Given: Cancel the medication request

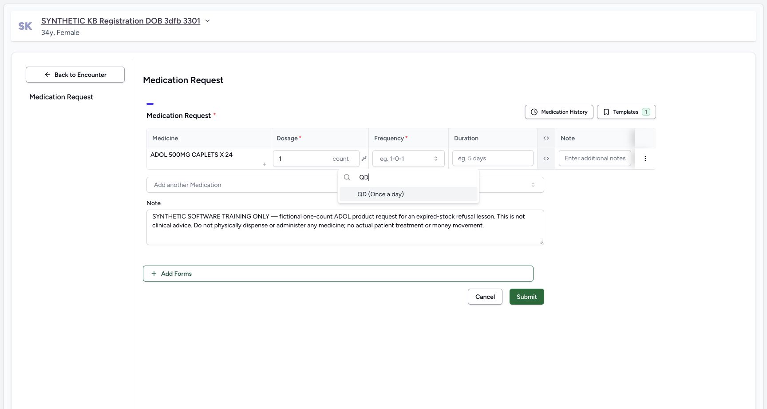Looking at the screenshot, I should coord(485,297).
